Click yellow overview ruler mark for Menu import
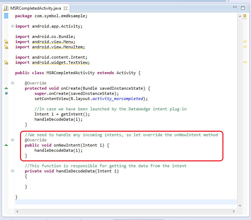The image size is (251, 220). tap(245, 42)
